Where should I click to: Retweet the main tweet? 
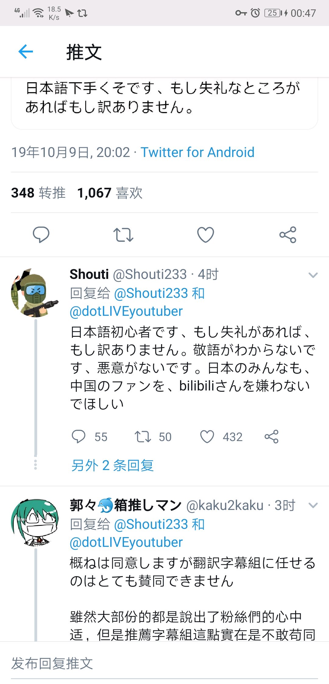pos(123,235)
